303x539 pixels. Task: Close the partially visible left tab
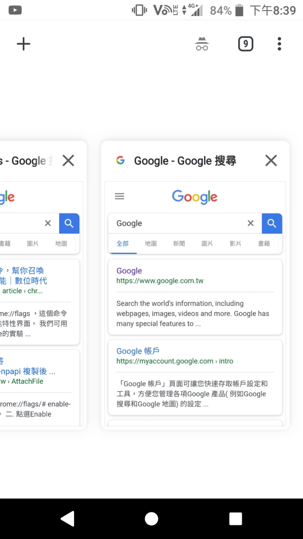(68, 160)
